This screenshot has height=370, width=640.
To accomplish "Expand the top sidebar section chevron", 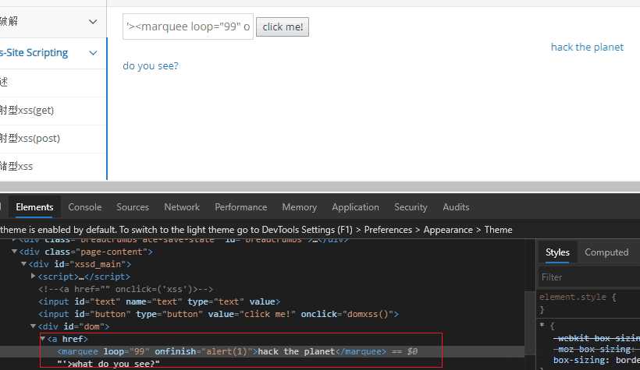I will [x=93, y=22].
